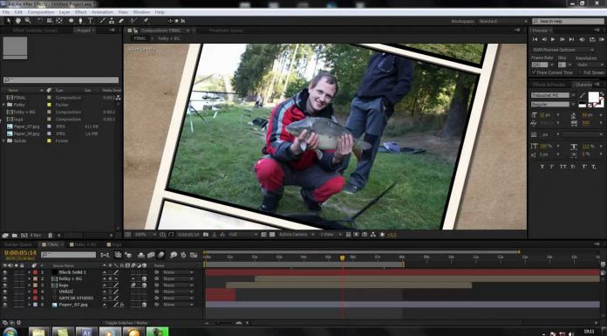Hide the Paper_07.jpg layer in timeline
The image size is (607, 336).
[4, 305]
